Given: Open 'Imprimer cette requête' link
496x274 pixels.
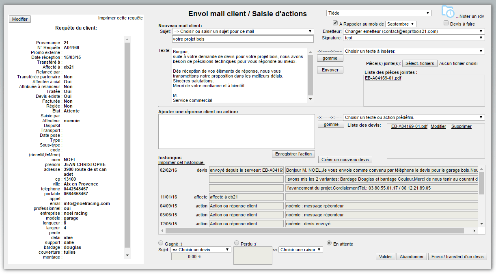Looking at the screenshot, I should (120, 18).
